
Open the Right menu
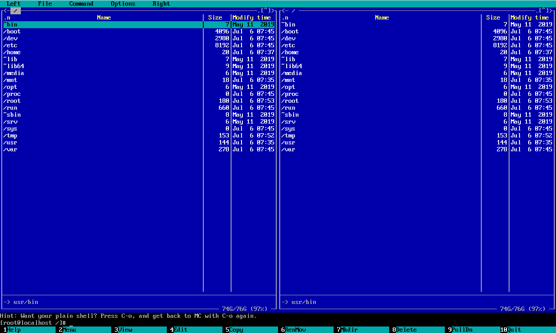coord(161,3)
